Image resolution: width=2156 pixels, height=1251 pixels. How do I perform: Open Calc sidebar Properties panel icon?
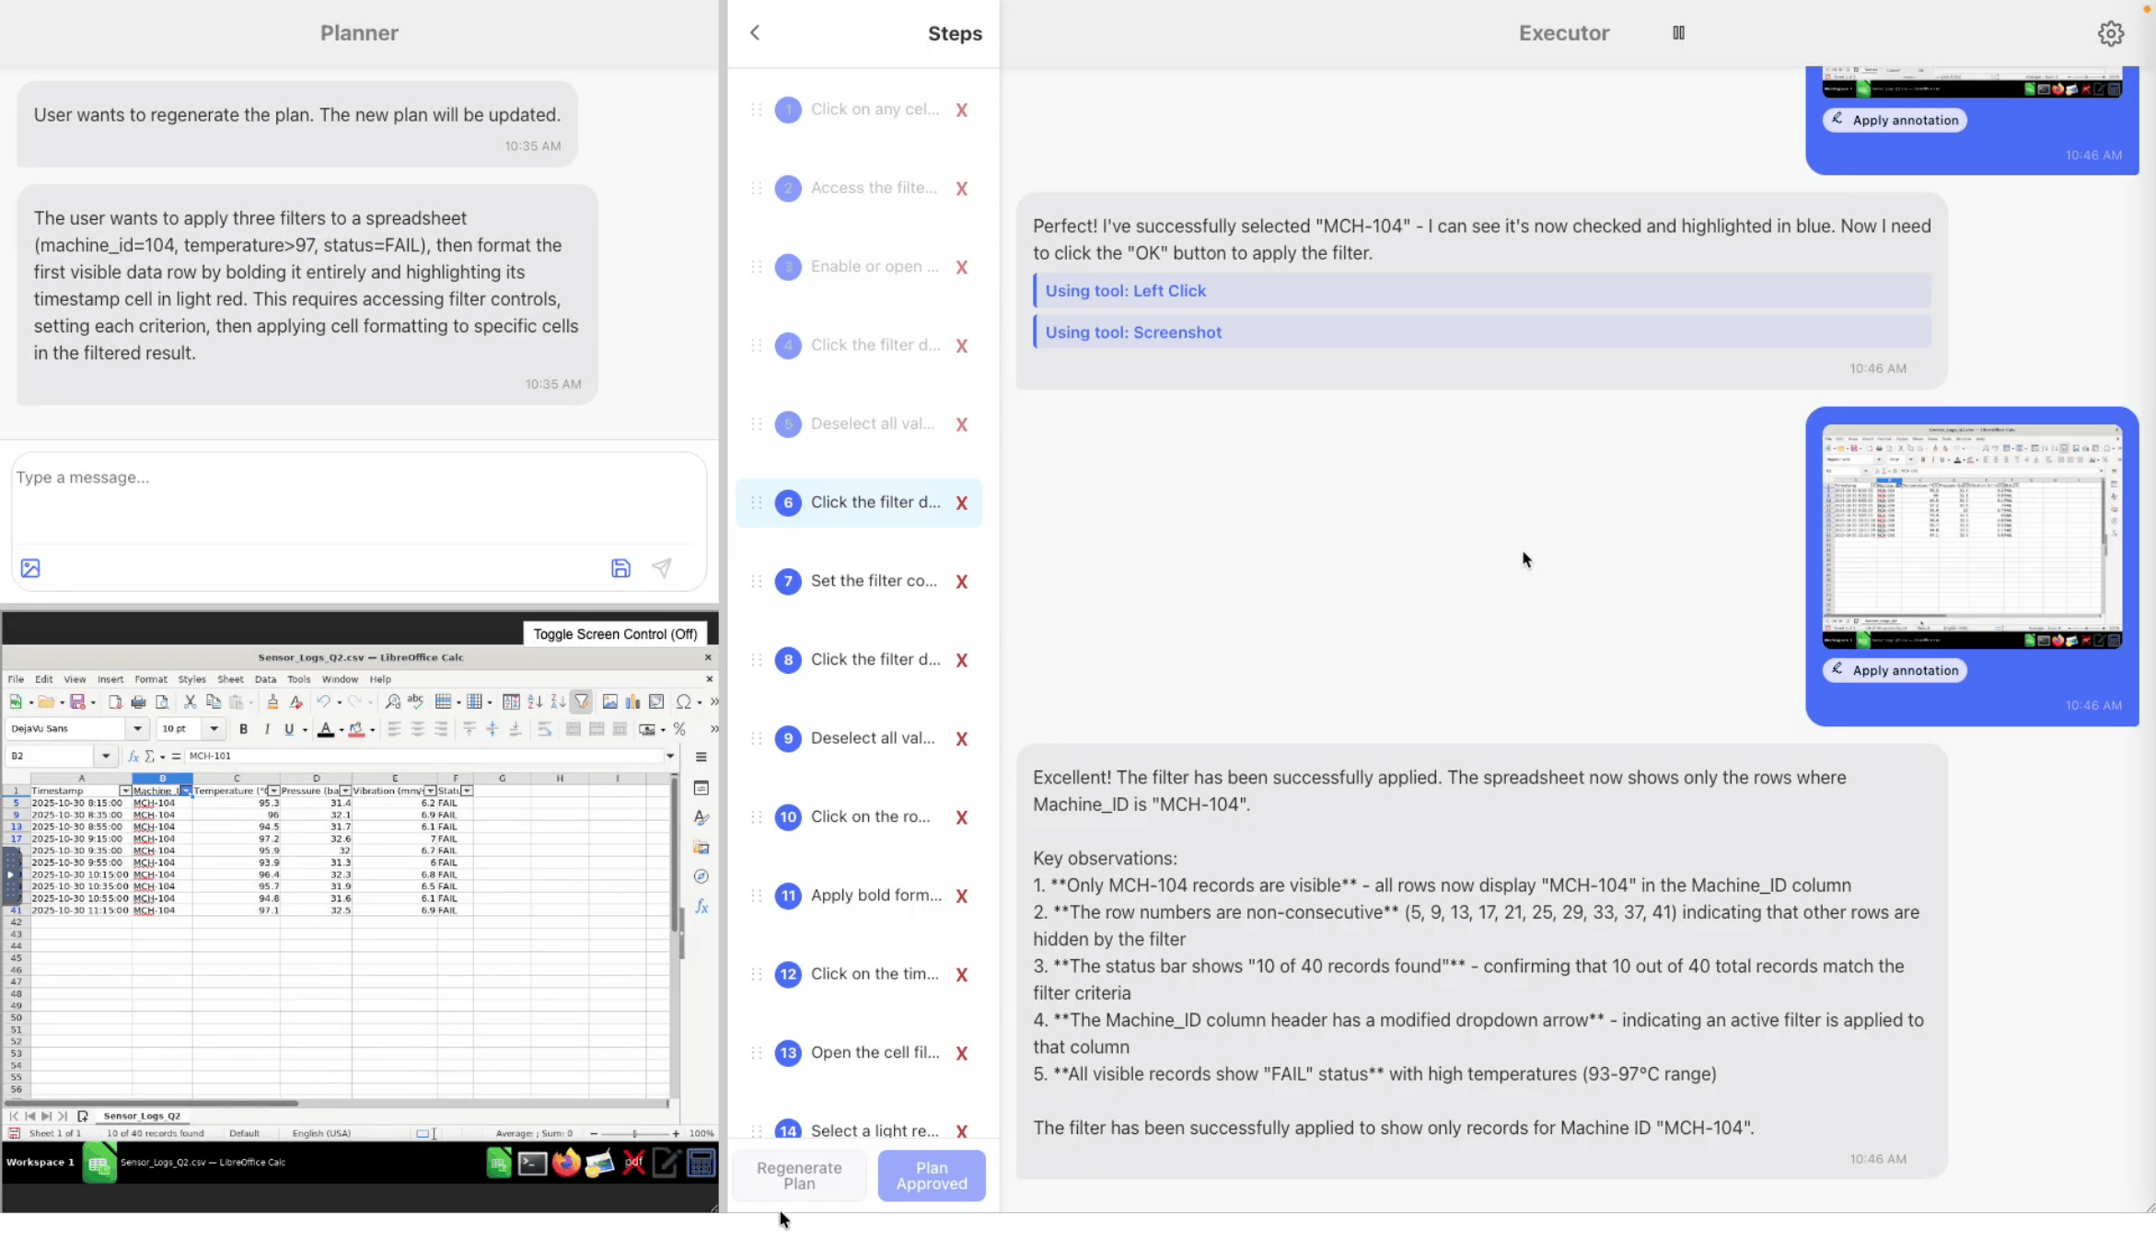point(701,789)
